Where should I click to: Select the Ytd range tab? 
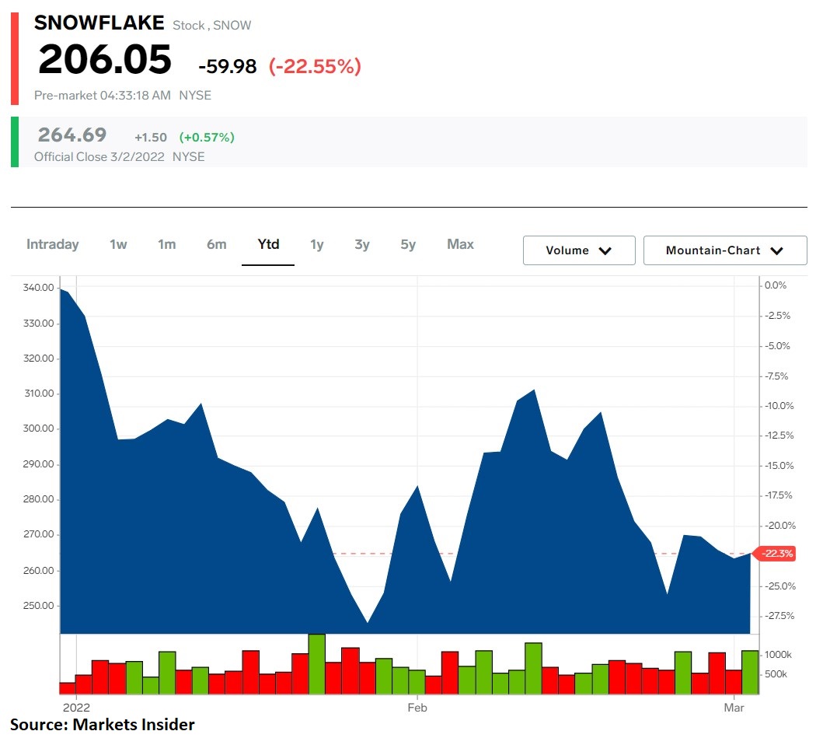[268, 245]
